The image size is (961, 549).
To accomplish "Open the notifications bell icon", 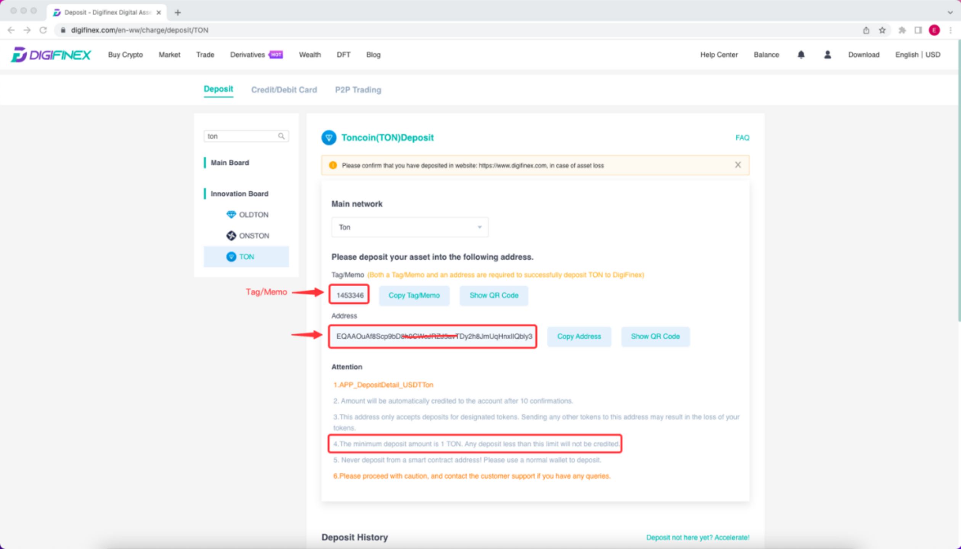I will pyautogui.click(x=801, y=55).
